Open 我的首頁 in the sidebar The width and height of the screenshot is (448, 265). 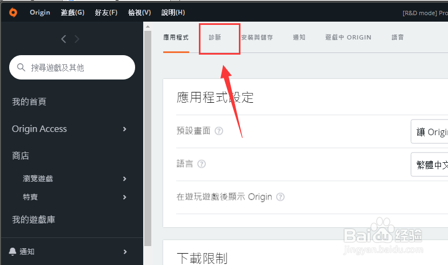(x=29, y=102)
